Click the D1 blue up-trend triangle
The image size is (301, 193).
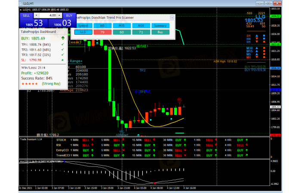tap(257, 36)
